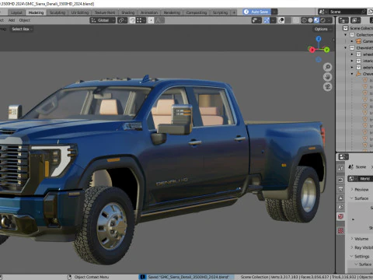Expand the Camera object in outliner
Image resolution: width=373 pixels, height=280 pixels.
click(352, 41)
